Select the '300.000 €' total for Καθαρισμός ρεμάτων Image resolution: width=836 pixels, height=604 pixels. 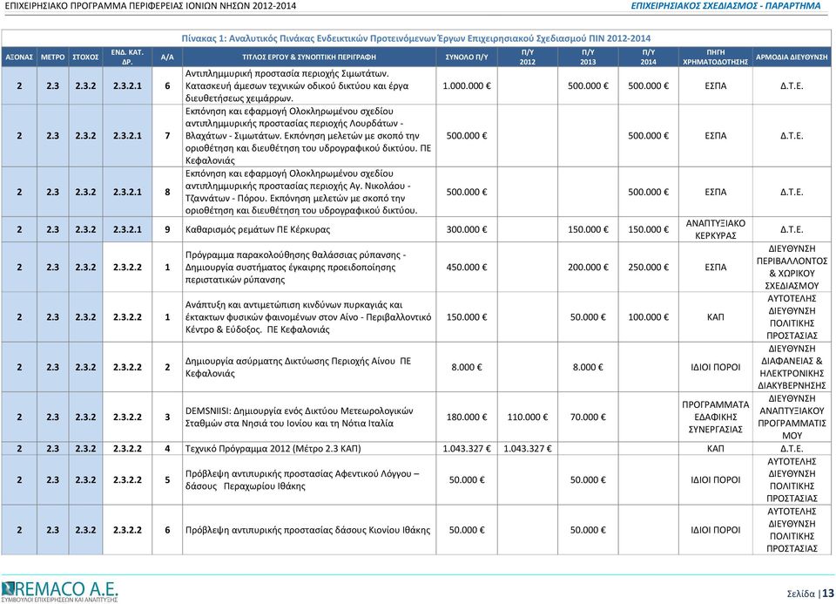pos(467,229)
